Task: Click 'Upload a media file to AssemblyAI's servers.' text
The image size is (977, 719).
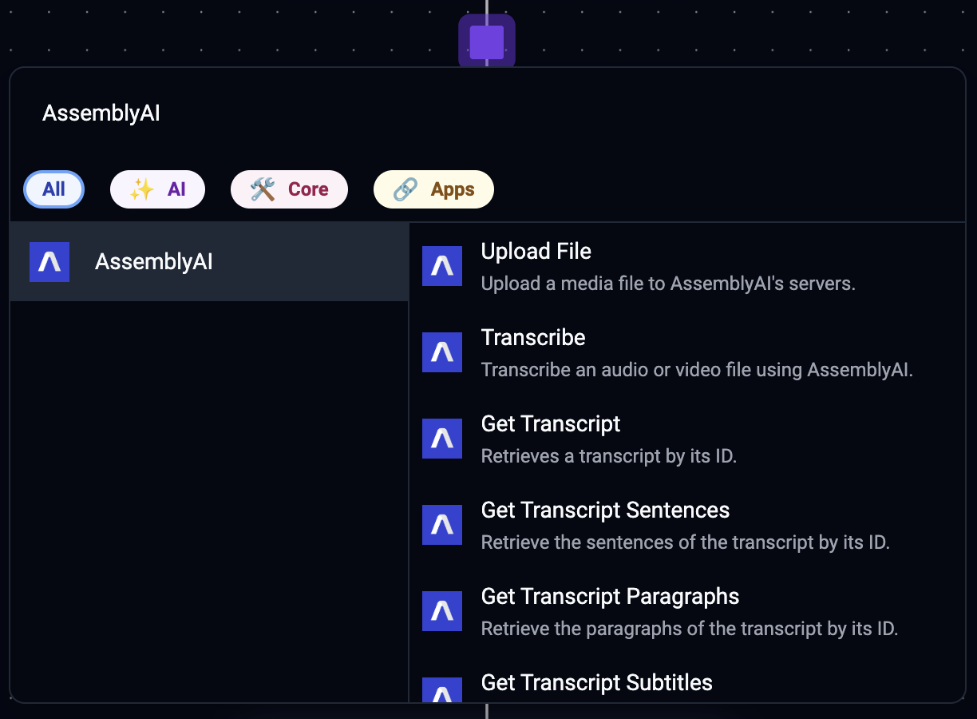Action: pyautogui.click(x=668, y=284)
